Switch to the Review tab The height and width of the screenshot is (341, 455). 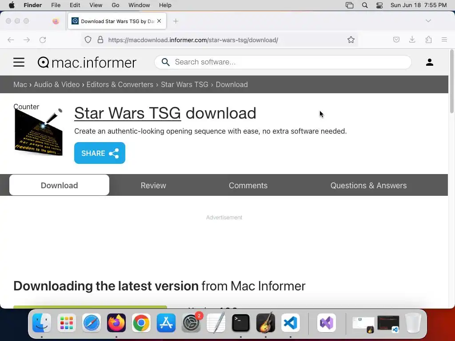coord(153,185)
